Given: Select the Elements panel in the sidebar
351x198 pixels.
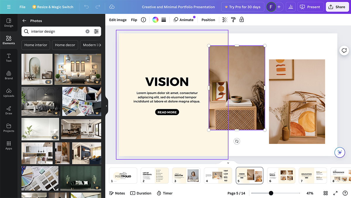Looking at the screenshot, I should [x=8, y=40].
